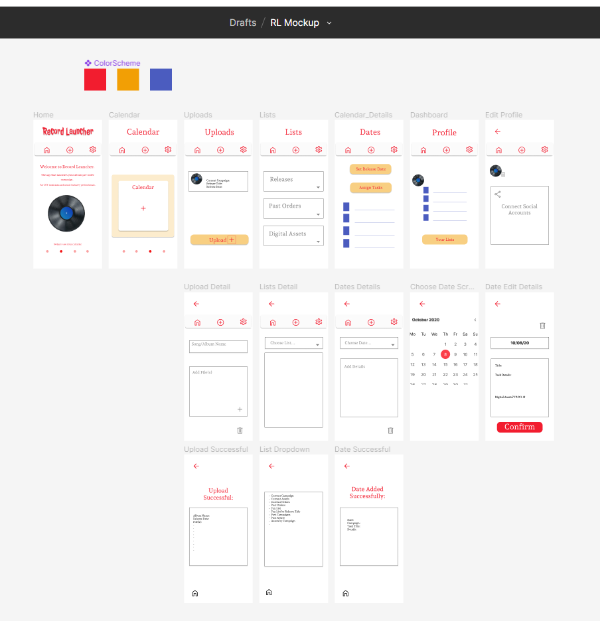Viewport: 600px width, 621px height.
Task: Click the previous-month chevron beside October 2020
Action: (475, 320)
